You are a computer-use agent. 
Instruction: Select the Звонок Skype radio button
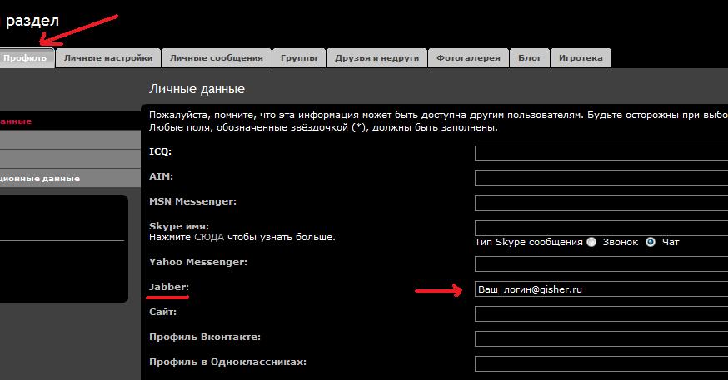click(x=591, y=242)
